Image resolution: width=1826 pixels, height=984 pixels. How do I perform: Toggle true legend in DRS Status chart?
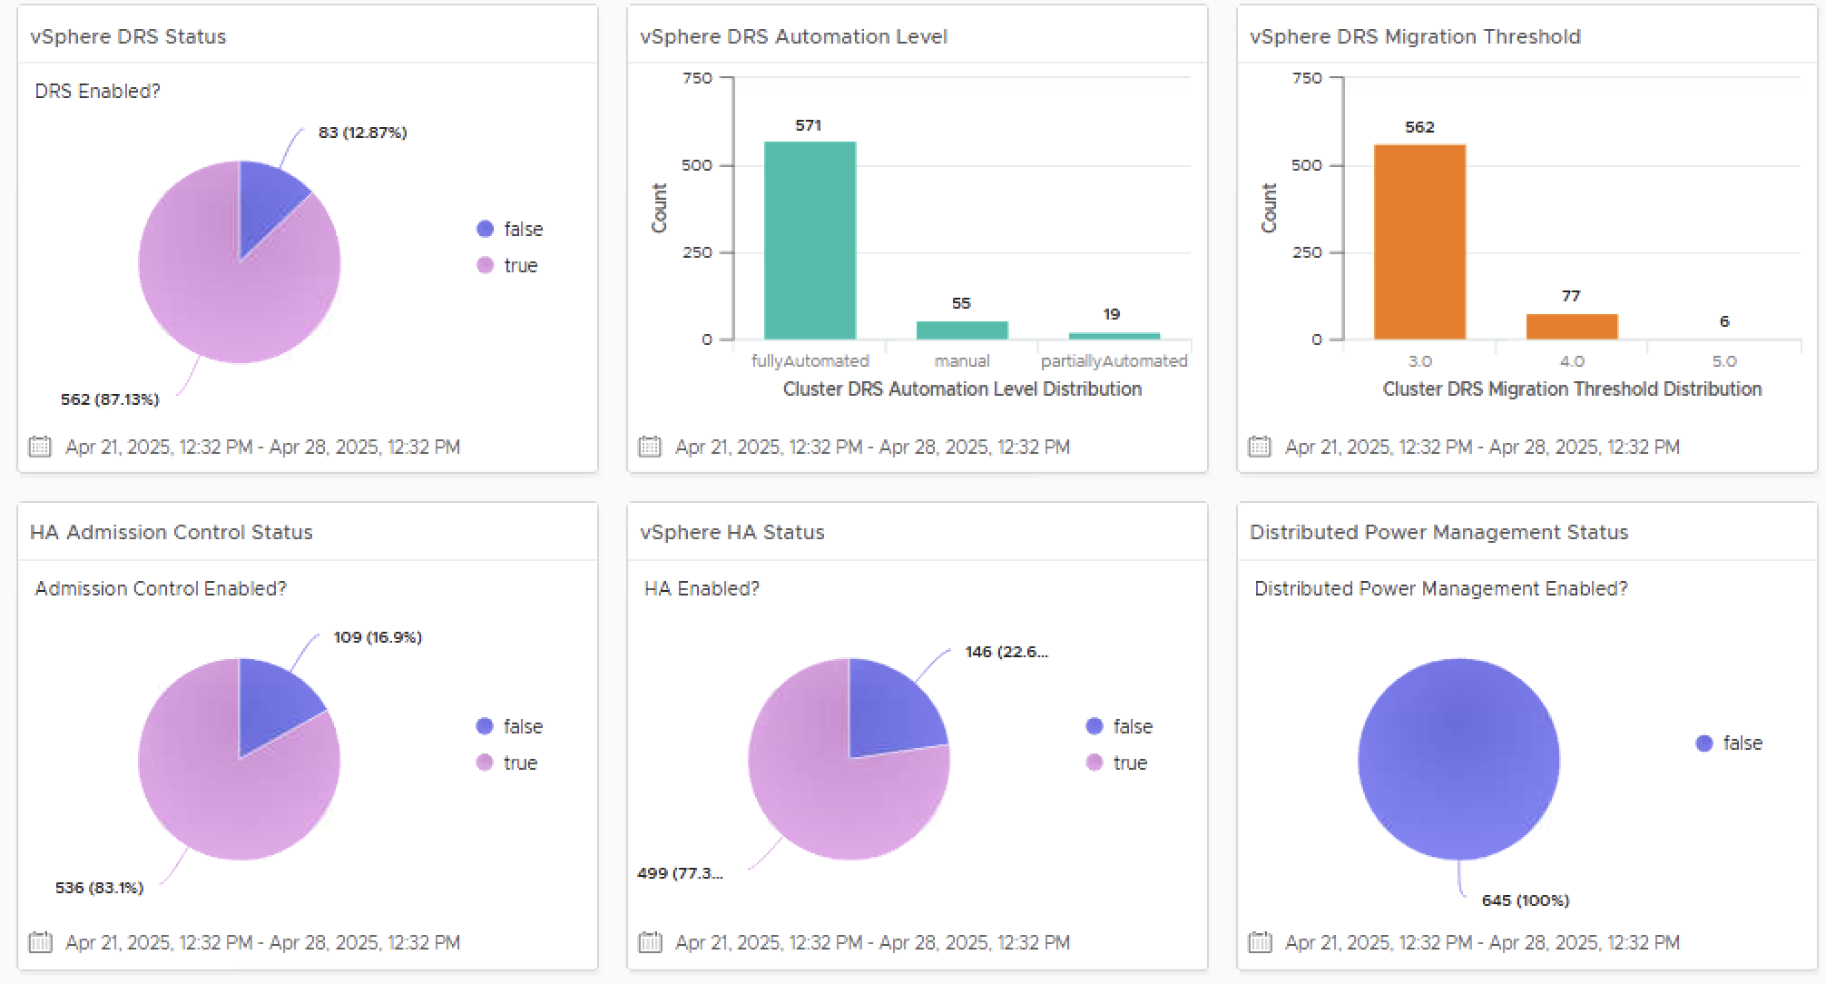tap(507, 265)
